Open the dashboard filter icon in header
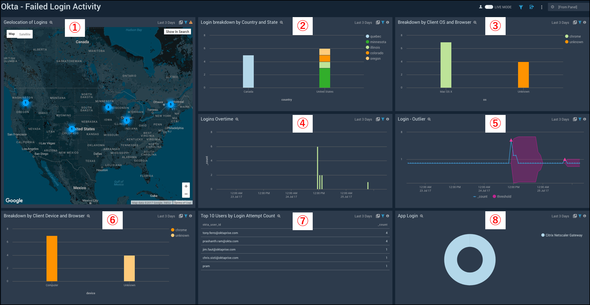The image size is (590, 305). pos(521,7)
